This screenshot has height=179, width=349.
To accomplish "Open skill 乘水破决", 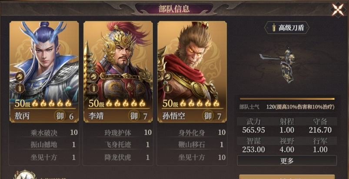I will (x=44, y=133).
